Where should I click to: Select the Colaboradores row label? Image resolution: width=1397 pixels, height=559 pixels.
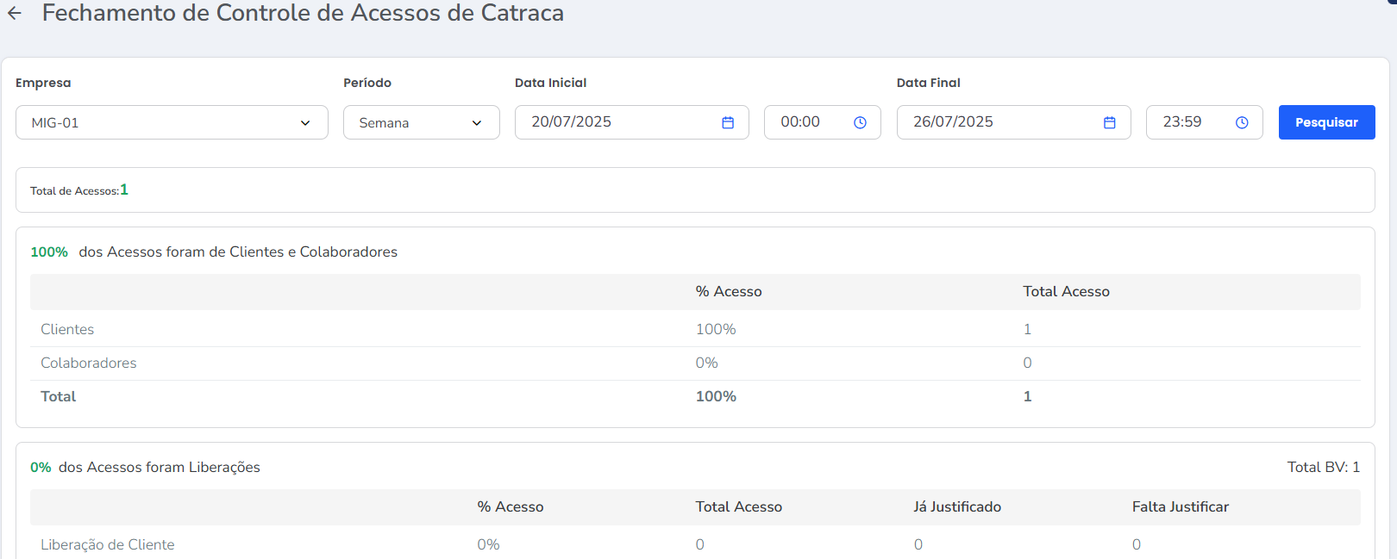pyautogui.click(x=89, y=363)
